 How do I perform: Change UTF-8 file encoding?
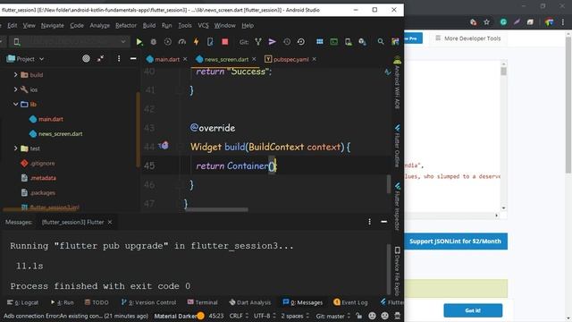point(265,316)
